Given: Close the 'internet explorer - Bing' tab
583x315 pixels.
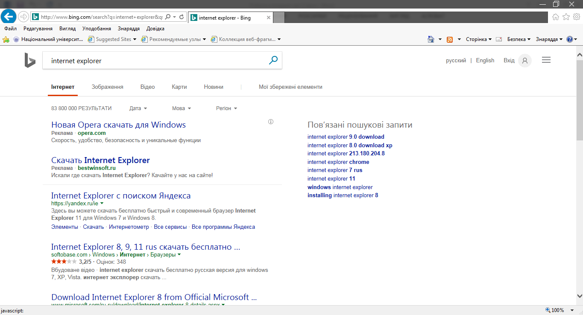Looking at the screenshot, I should (269, 18).
